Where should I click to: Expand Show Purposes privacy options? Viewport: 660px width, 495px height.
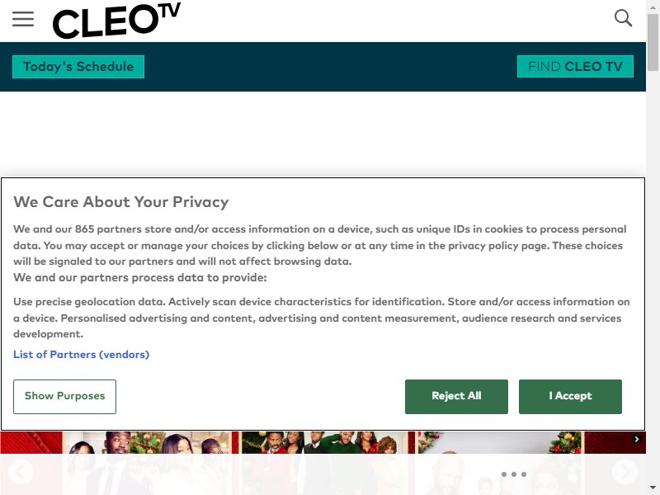(x=64, y=397)
